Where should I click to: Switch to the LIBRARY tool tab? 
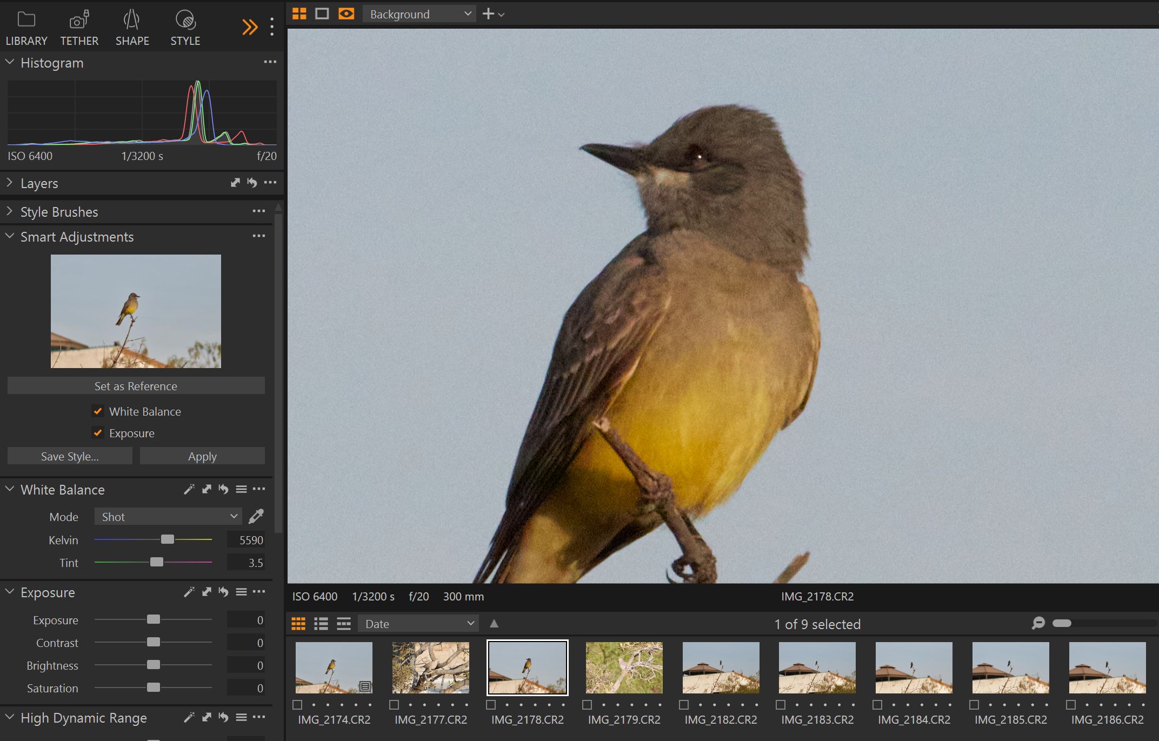[26, 27]
